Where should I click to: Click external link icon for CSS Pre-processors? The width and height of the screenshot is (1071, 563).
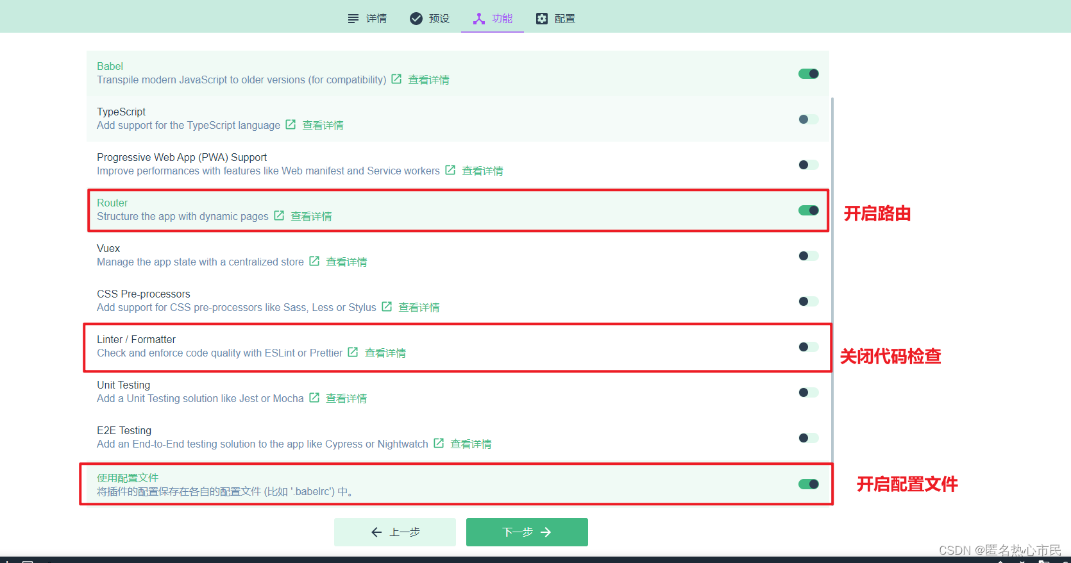point(387,307)
